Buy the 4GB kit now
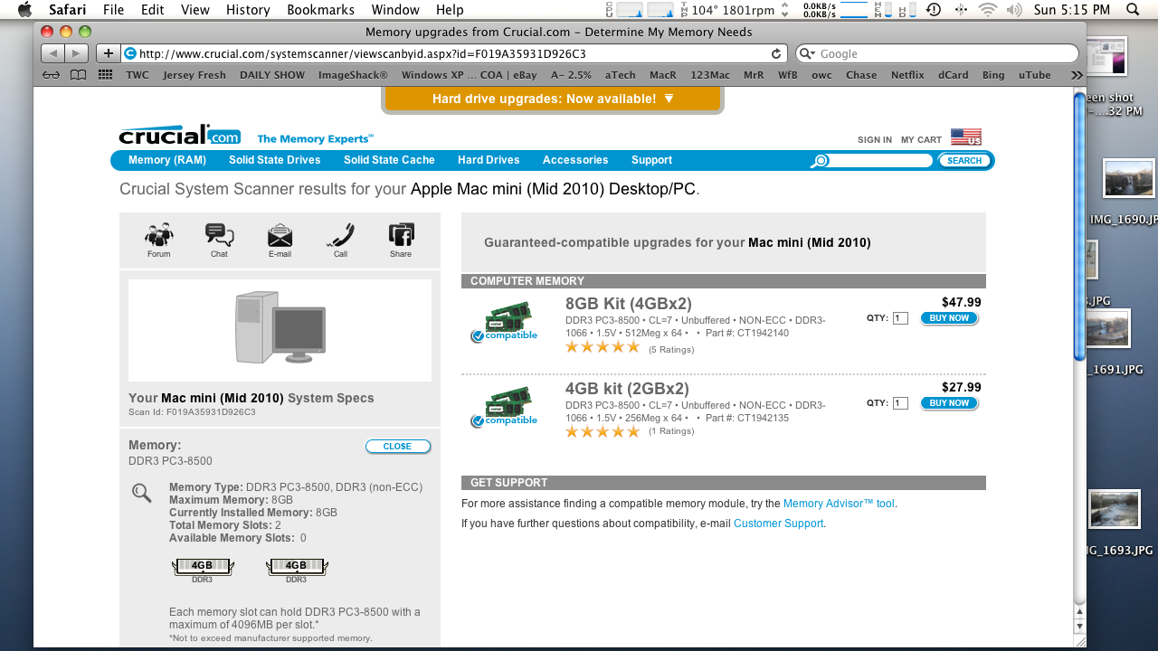Screen dimensions: 1158x651 pos(949,403)
